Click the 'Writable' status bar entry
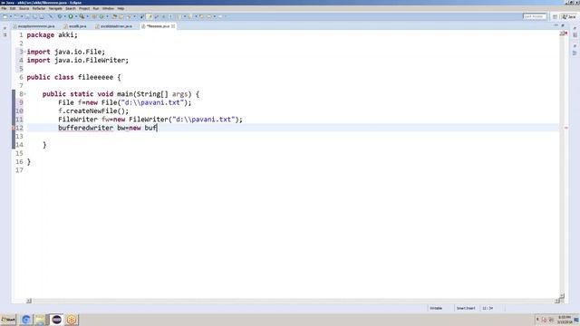This screenshot has width=580, height=326. tap(436, 308)
